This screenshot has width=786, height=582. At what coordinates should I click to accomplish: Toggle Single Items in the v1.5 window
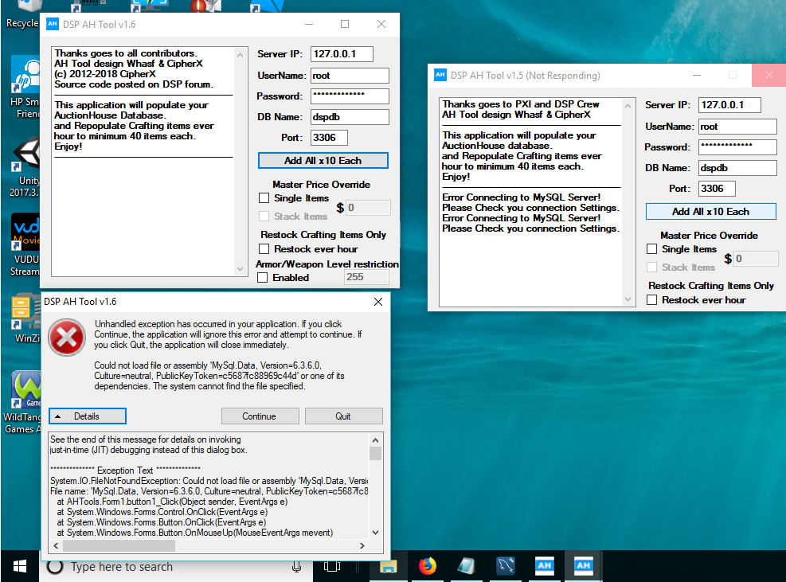tap(651, 249)
